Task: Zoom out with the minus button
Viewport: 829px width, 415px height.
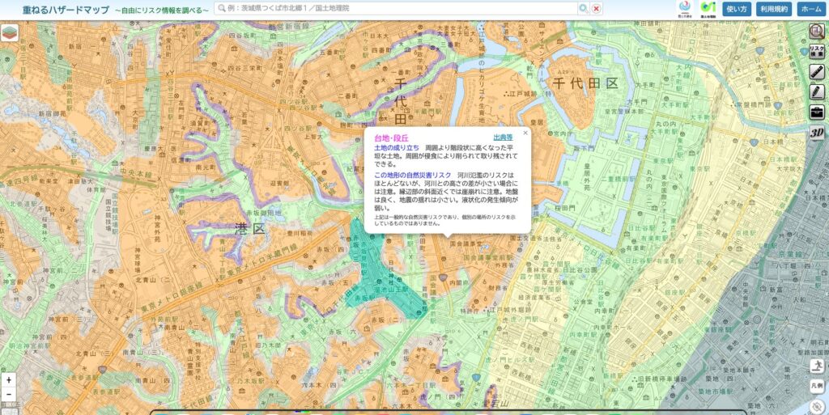Action: (x=8, y=395)
